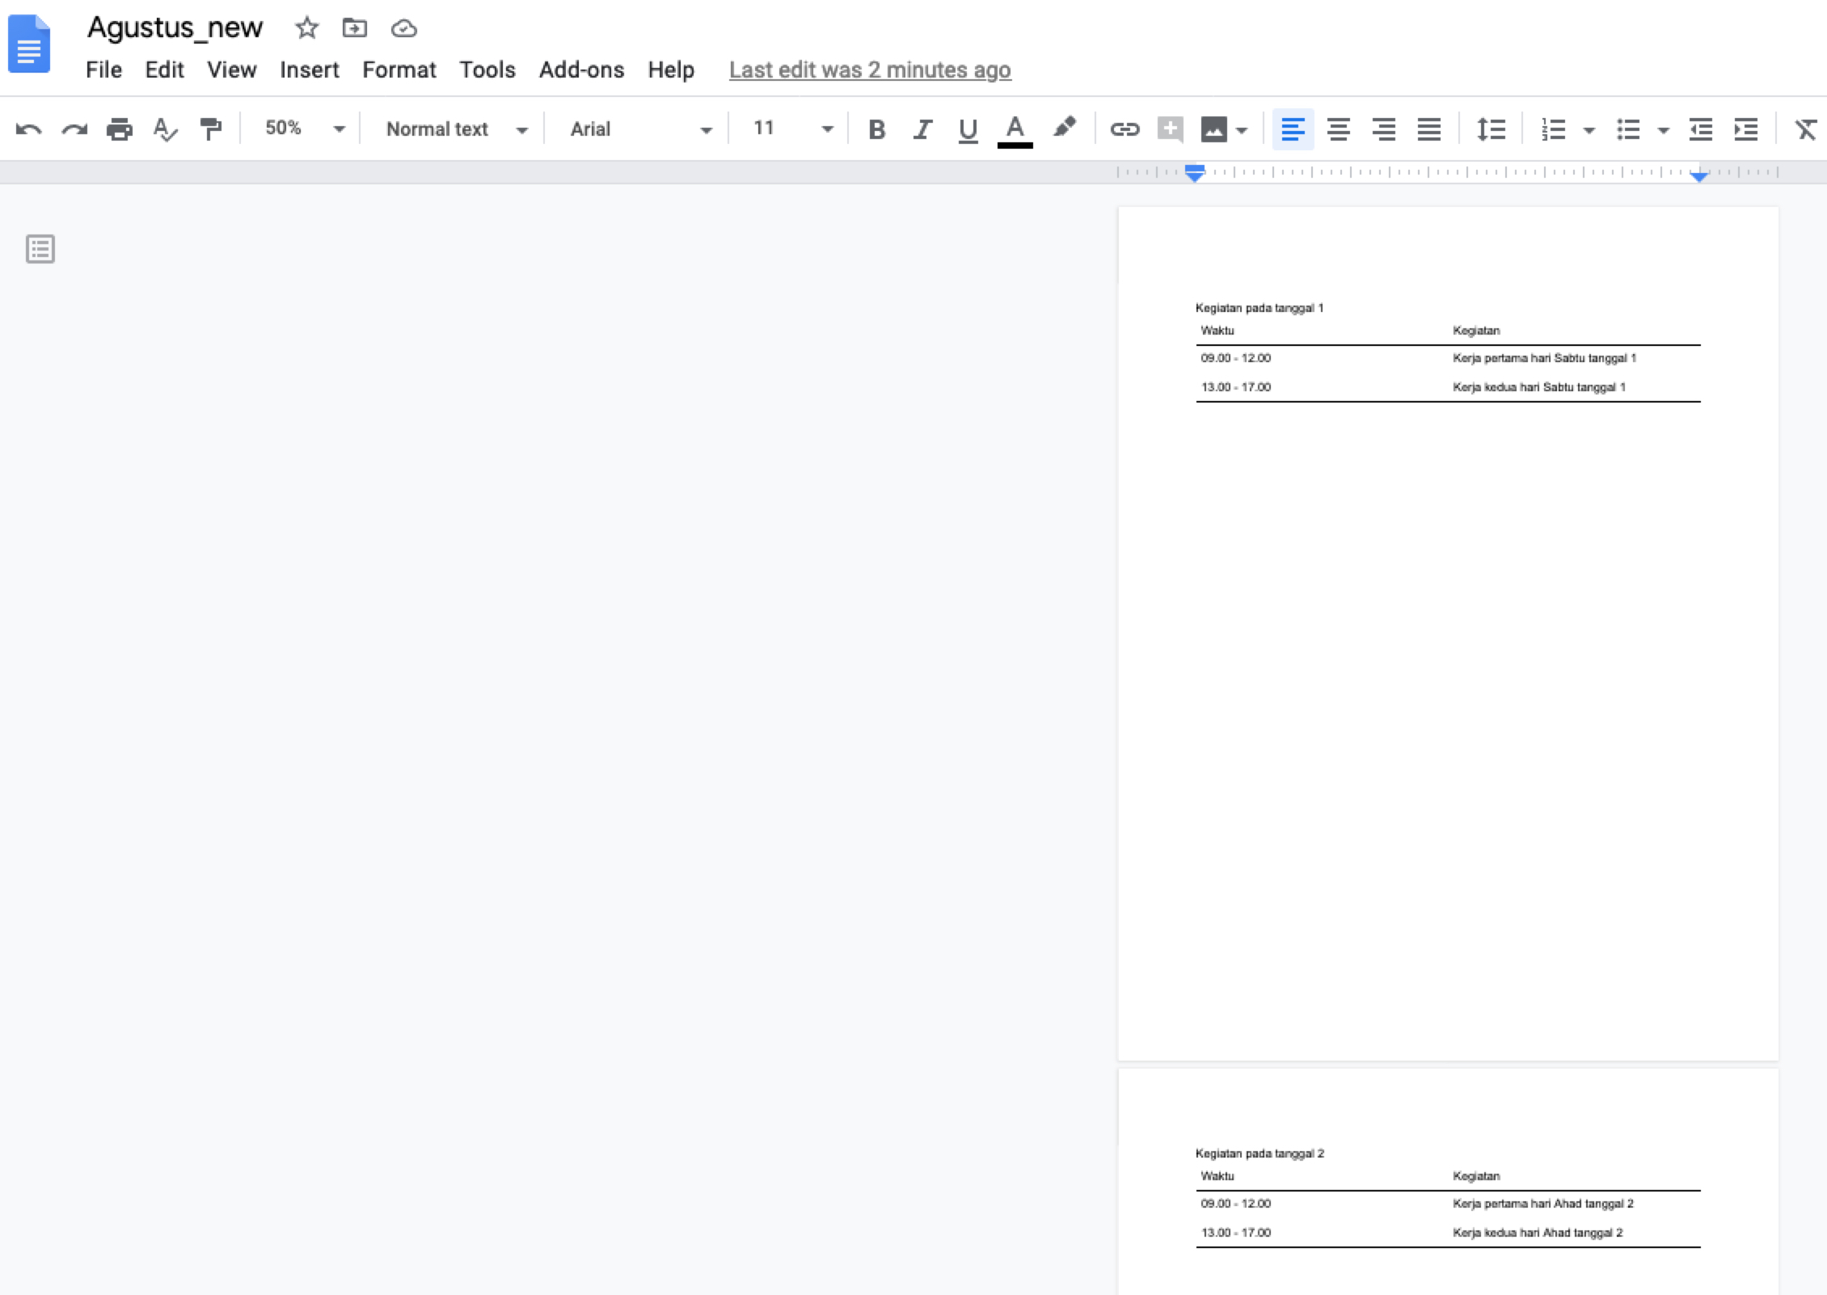Click the insert link icon
This screenshot has width=1827, height=1295.
1122,129
